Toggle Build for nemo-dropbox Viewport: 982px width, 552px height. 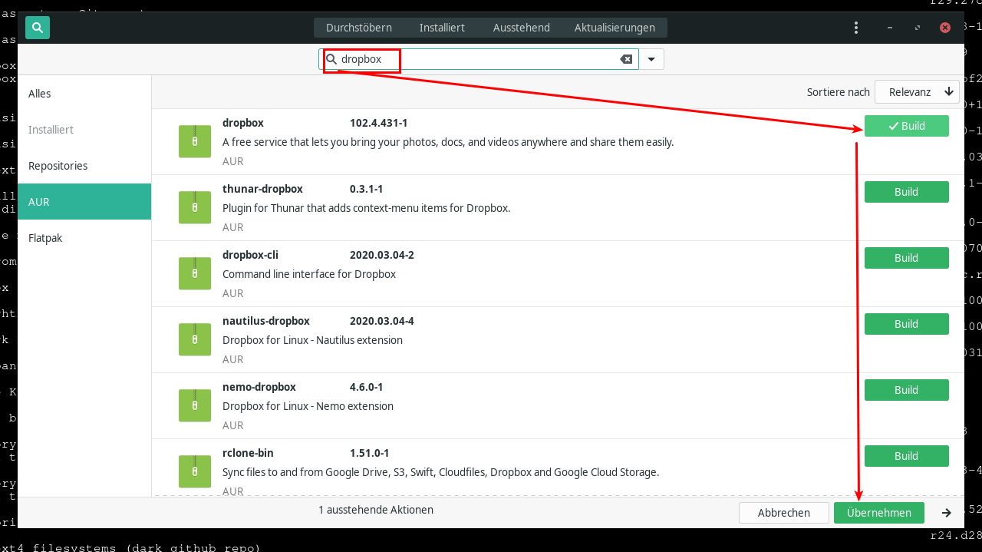pyautogui.click(x=907, y=390)
